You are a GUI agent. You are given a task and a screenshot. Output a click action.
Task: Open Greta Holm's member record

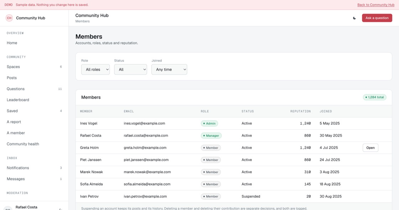(370, 148)
